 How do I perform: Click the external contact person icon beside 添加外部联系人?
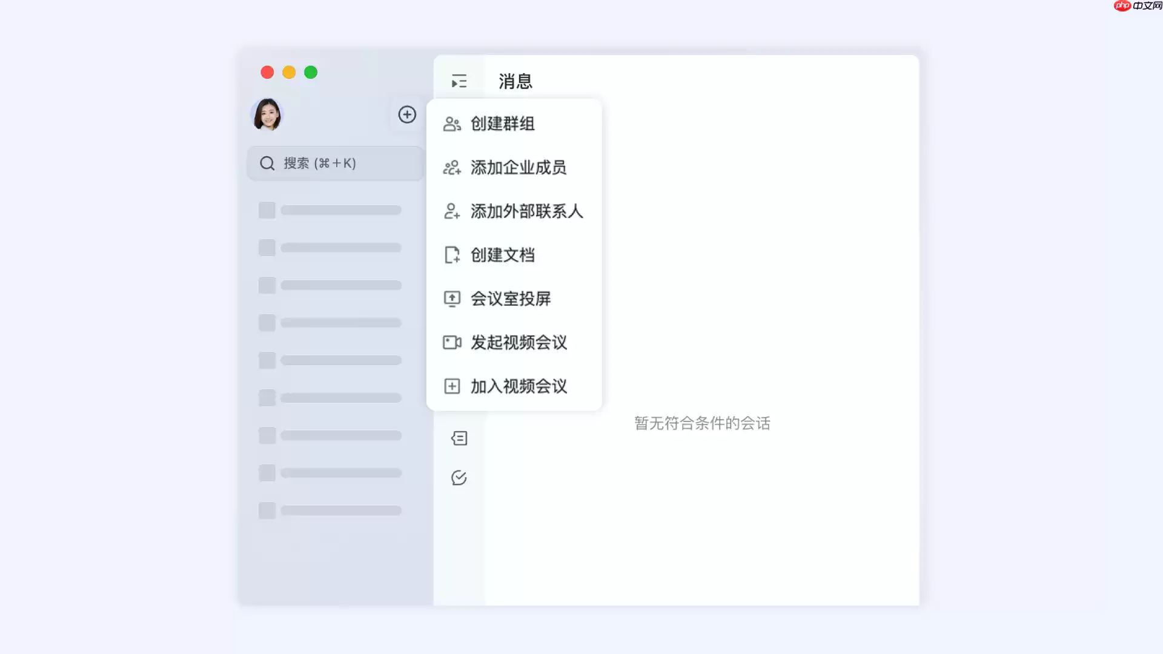(x=452, y=211)
